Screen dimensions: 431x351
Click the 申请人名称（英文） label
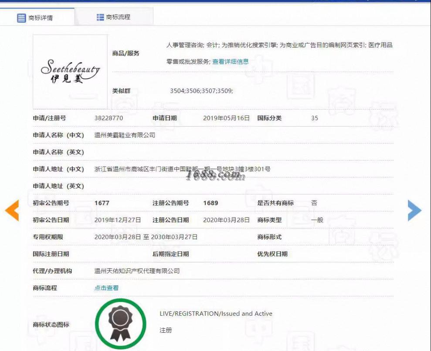[x=58, y=152]
